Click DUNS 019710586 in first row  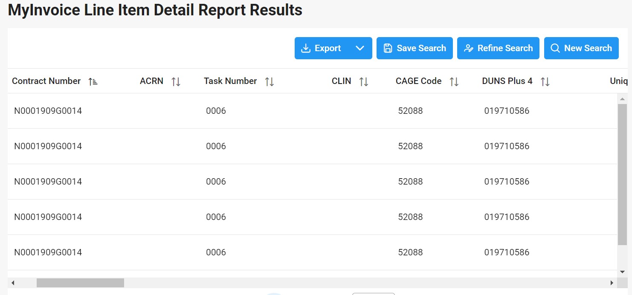[507, 111]
